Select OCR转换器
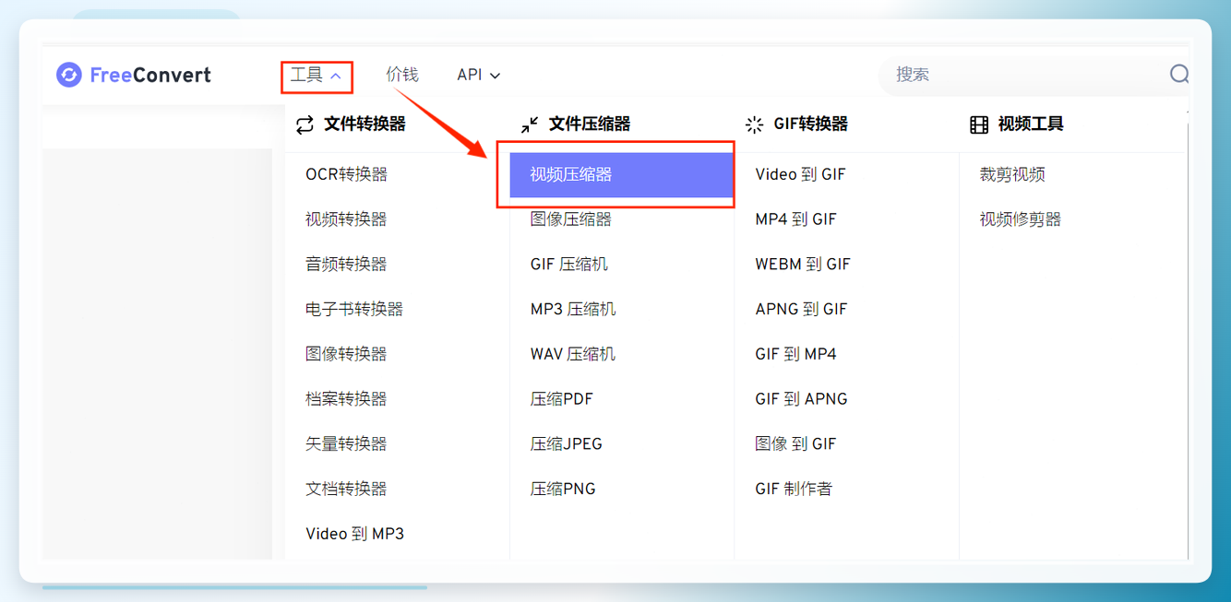 click(x=347, y=174)
